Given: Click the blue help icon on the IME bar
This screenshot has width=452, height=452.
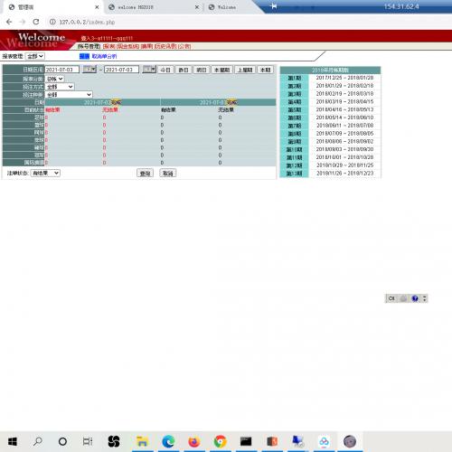Looking at the screenshot, I should (415, 298).
